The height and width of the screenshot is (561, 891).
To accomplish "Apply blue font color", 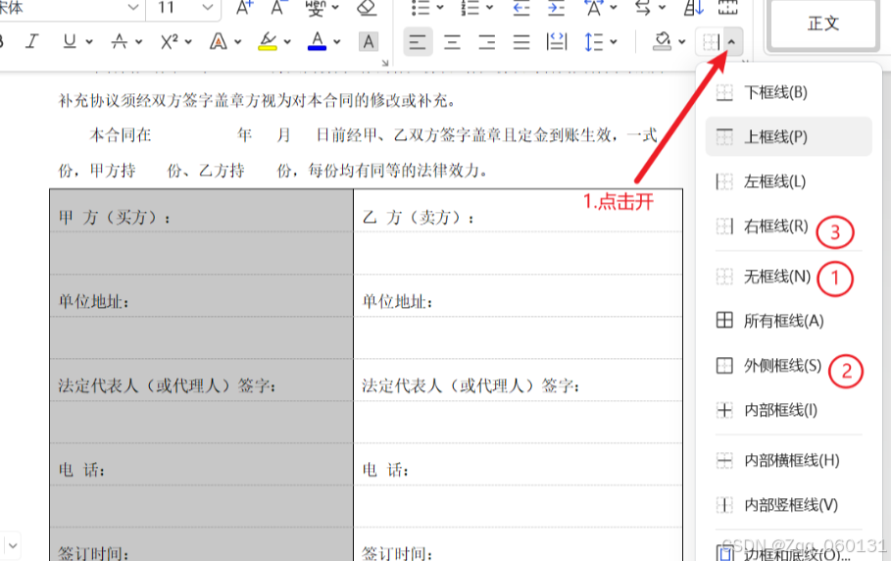I will (317, 41).
